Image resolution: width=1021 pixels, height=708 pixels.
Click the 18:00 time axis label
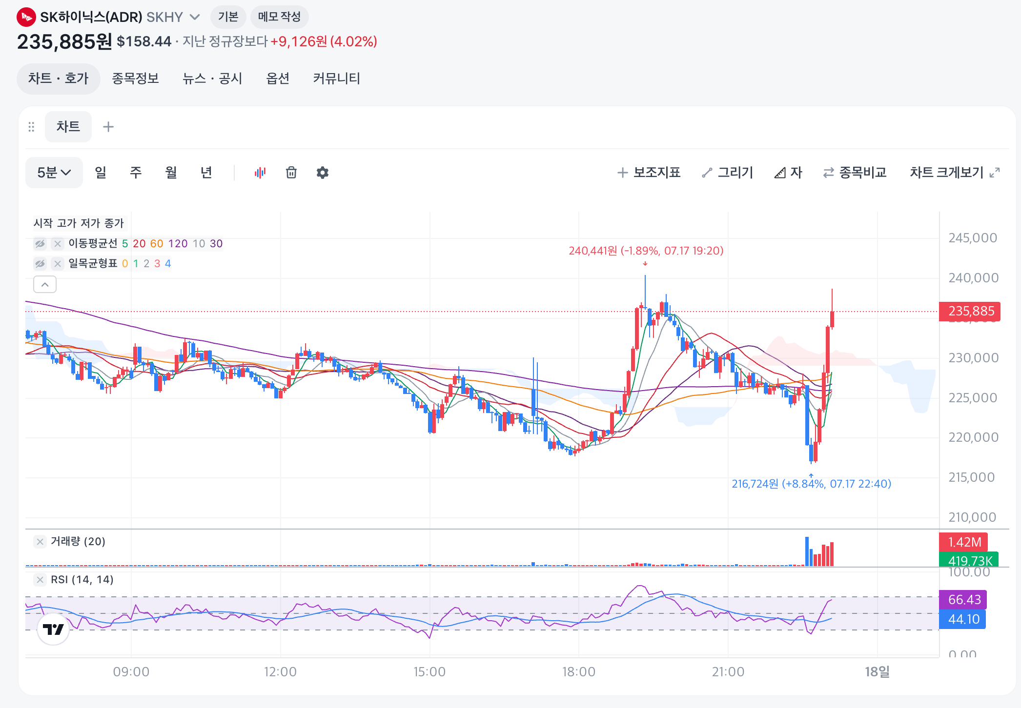(x=579, y=672)
